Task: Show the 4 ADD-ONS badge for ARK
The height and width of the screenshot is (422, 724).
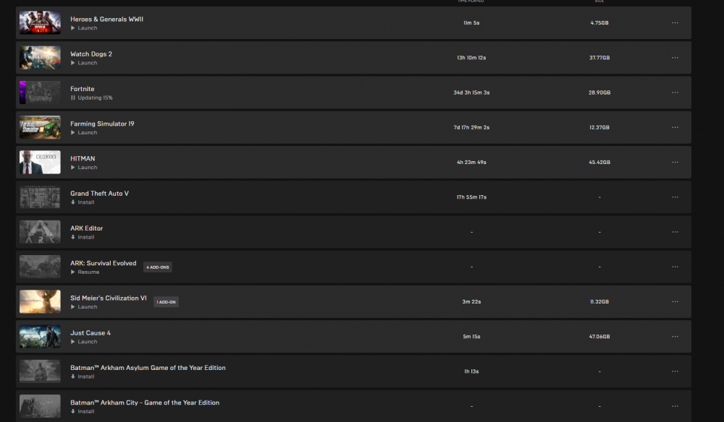Action: 157,267
